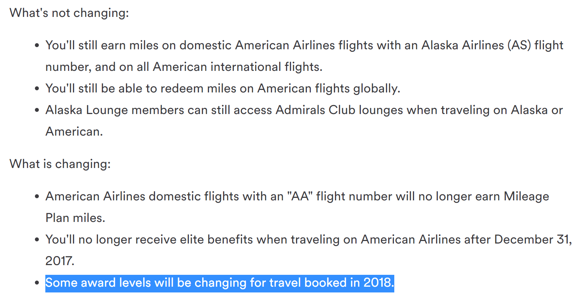Click the word "Mileage" in the first changing bullet
Viewport: 581px width, 300px height.
526,196
